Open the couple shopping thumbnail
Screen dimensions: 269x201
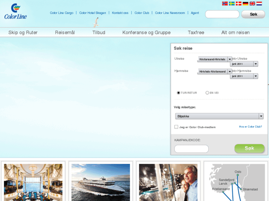point(168,182)
